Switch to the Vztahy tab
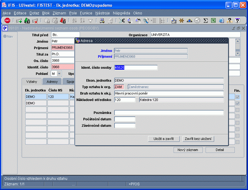This screenshot has width=248, height=190. coord(32,82)
